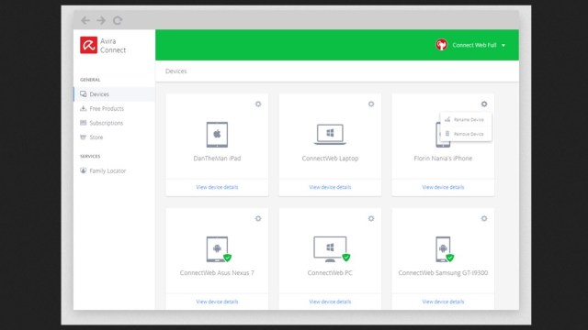Image resolution: width=588 pixels, height=330 pixels.
Task: Choose Rename Device from the popup menu
Action: pos(466,120)
